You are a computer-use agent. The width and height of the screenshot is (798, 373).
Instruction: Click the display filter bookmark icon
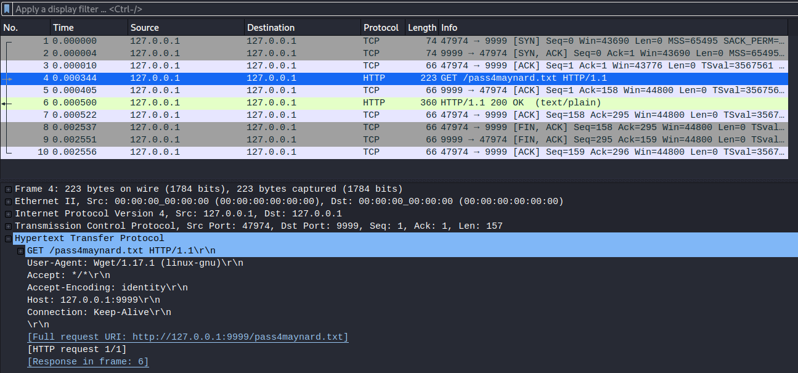(7, 9)
